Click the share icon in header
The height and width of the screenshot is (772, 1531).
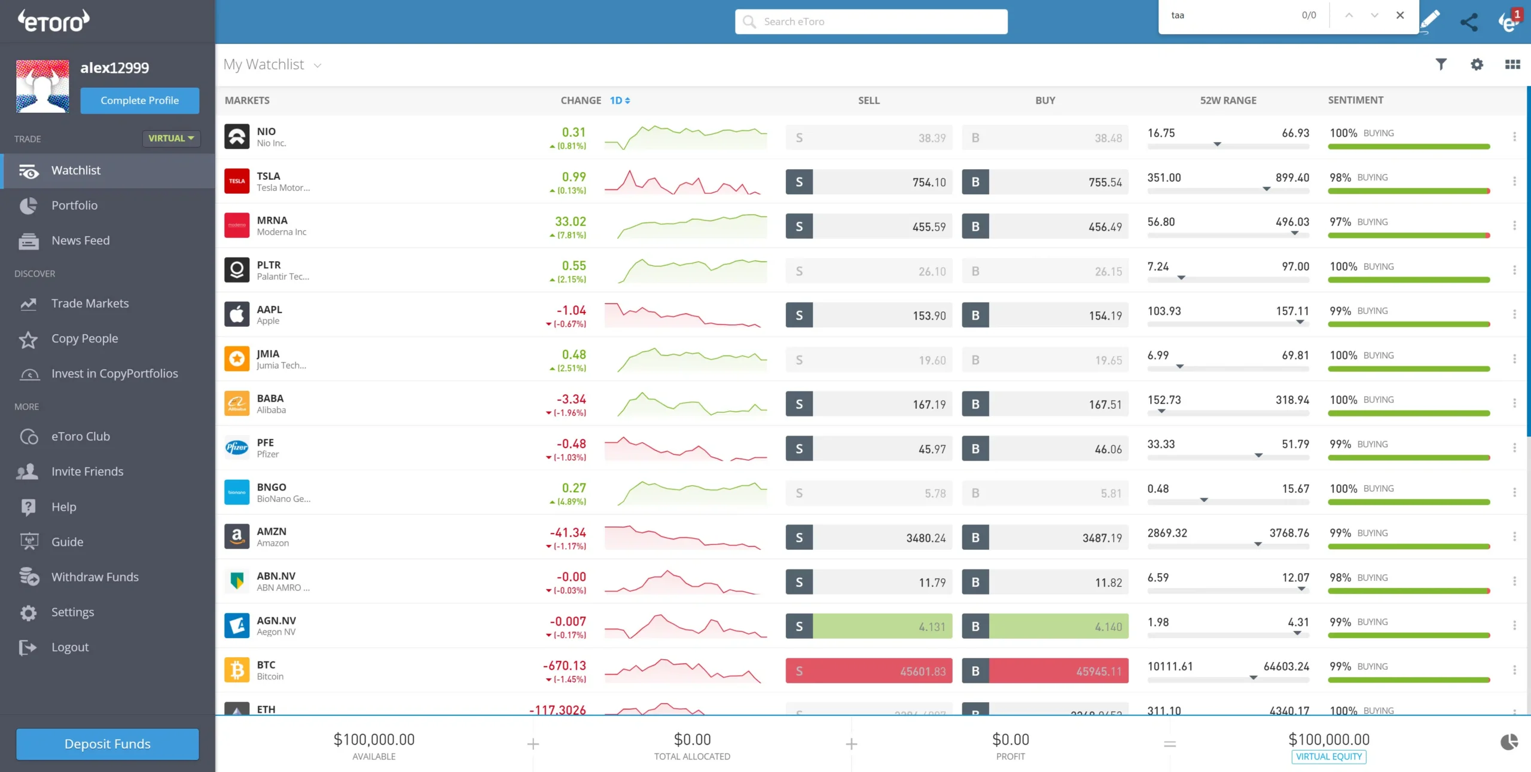coord(1469,22)
